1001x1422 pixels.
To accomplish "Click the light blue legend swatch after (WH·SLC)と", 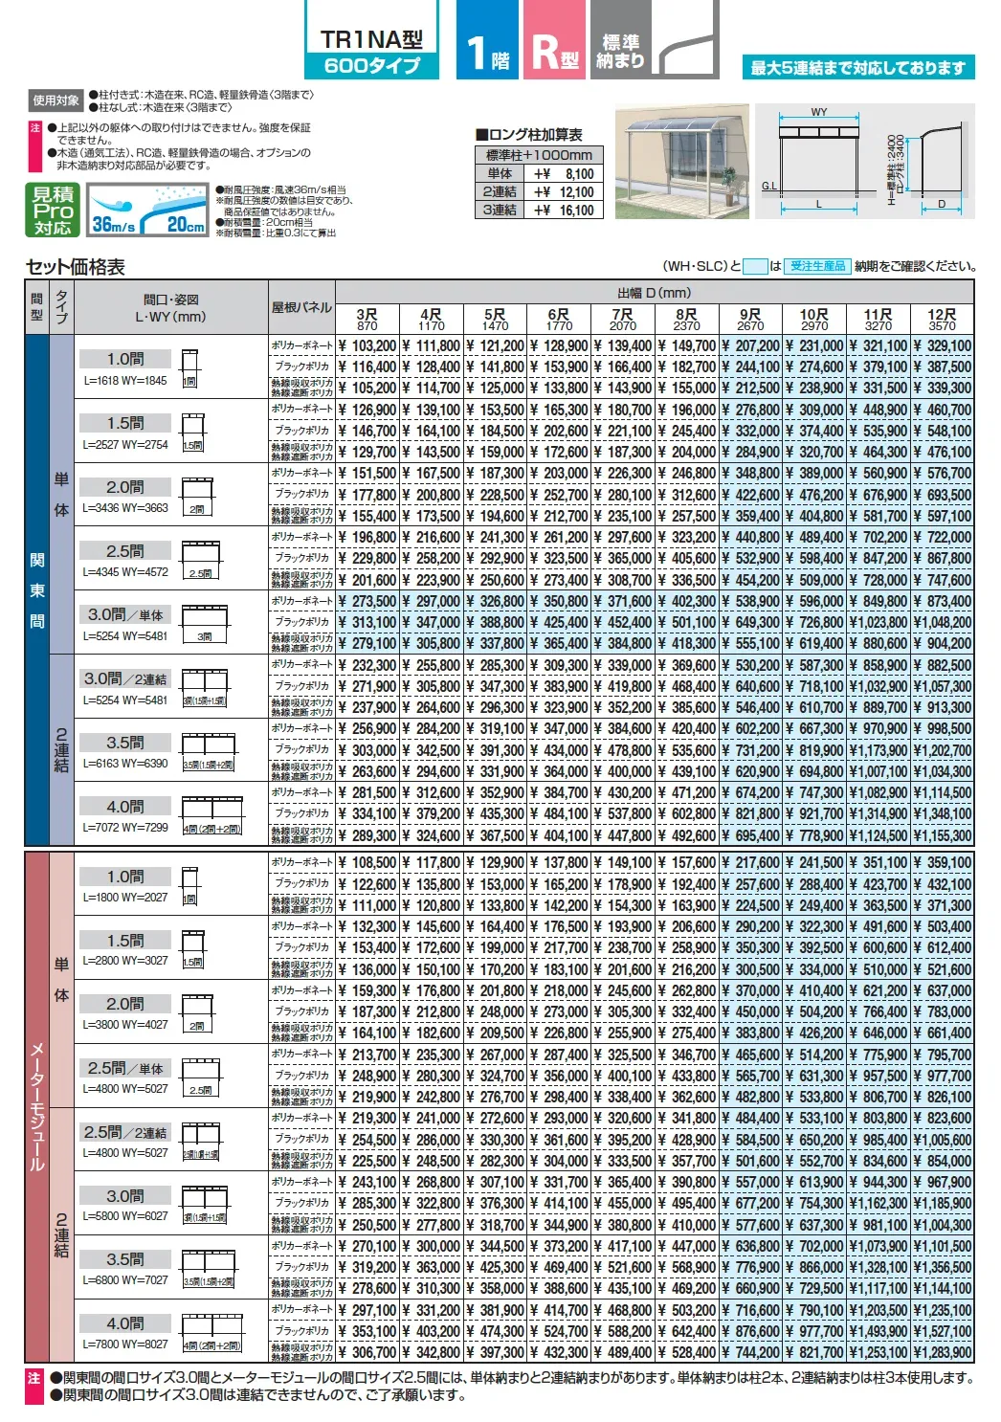I will click(756, 266).
